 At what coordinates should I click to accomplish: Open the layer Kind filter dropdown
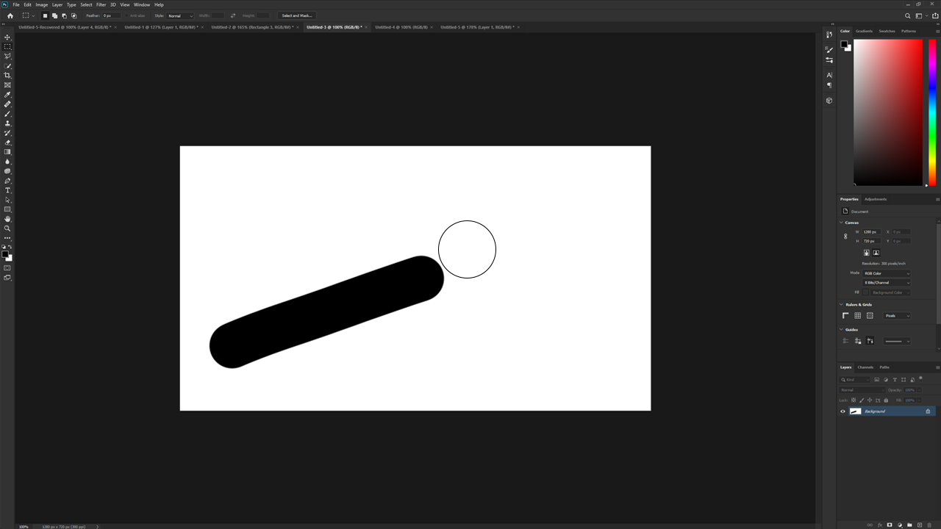[x=856, y=380]
